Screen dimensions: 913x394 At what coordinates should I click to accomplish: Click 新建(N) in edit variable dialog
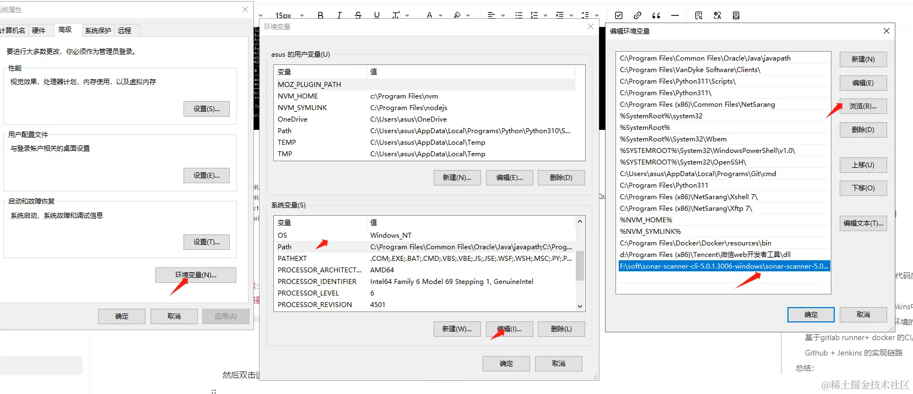[x=863, y=59]
